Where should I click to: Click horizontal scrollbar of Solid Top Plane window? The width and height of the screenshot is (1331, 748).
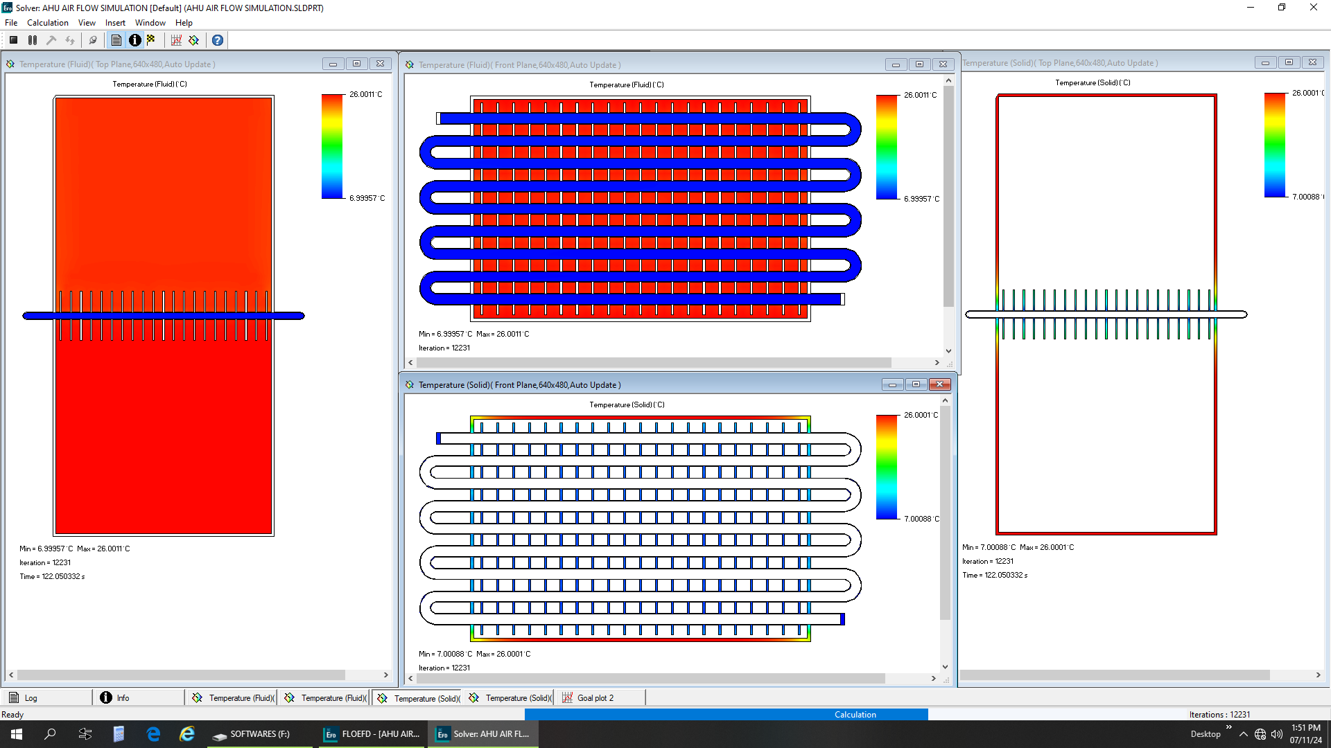pyautogui.click(x=1115, y=675)
